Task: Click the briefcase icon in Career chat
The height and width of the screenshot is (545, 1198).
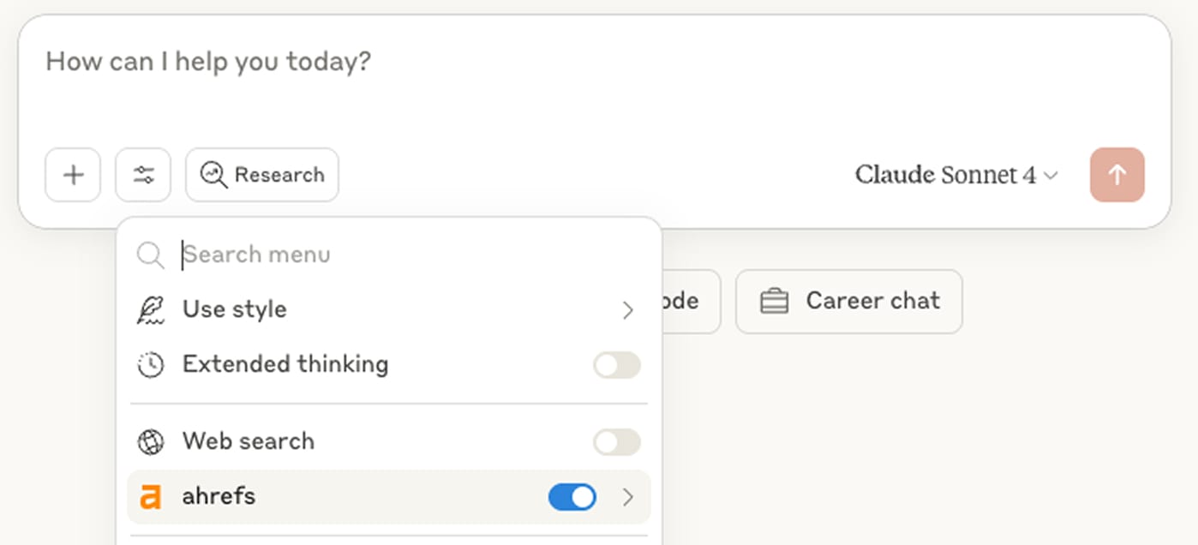Action: click(x=774, y=302)
